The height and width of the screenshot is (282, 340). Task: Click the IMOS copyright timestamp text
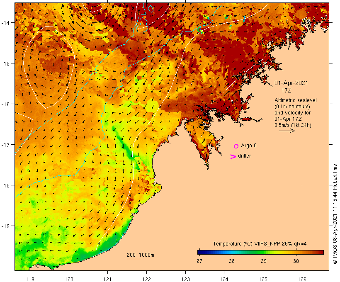335,214
